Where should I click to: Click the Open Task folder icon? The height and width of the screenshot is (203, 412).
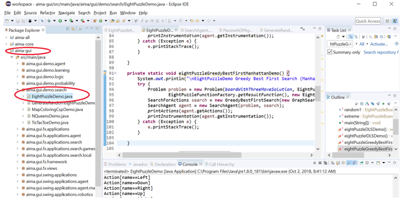[118, 21]
